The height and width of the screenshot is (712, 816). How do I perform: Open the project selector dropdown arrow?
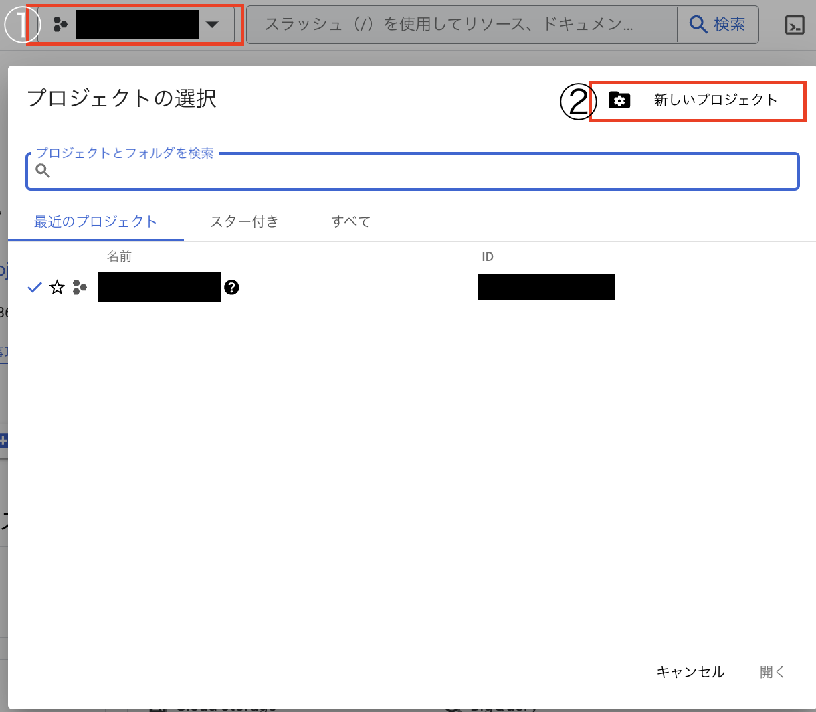(212, 25)
